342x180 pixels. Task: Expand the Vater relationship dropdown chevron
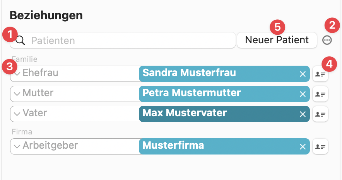click(17, 114)
